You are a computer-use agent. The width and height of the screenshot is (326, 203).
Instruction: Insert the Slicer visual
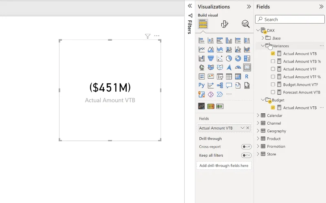point(220,76)
